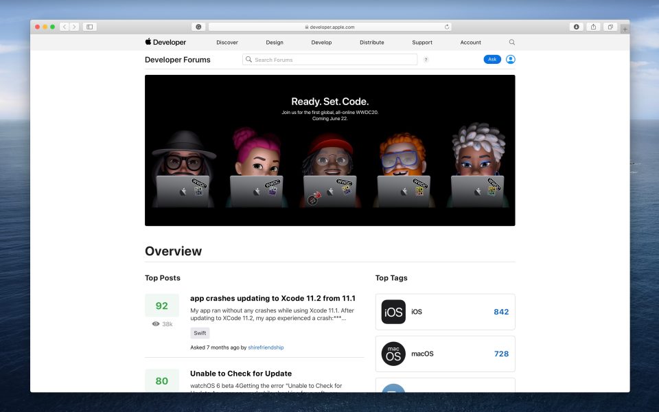Click the Distribute navigation item
Screen dimensions: 659x412
point(371,42)
